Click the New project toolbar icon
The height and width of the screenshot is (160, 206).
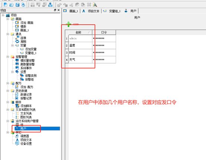6,5
